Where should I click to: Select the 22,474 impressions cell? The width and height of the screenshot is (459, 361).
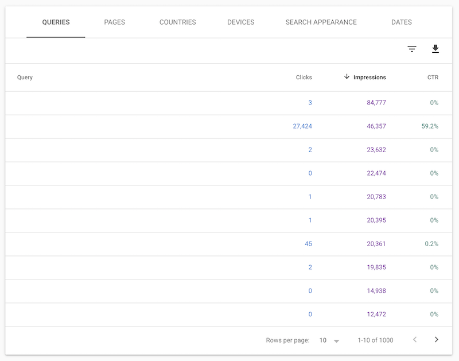(376, 173)
